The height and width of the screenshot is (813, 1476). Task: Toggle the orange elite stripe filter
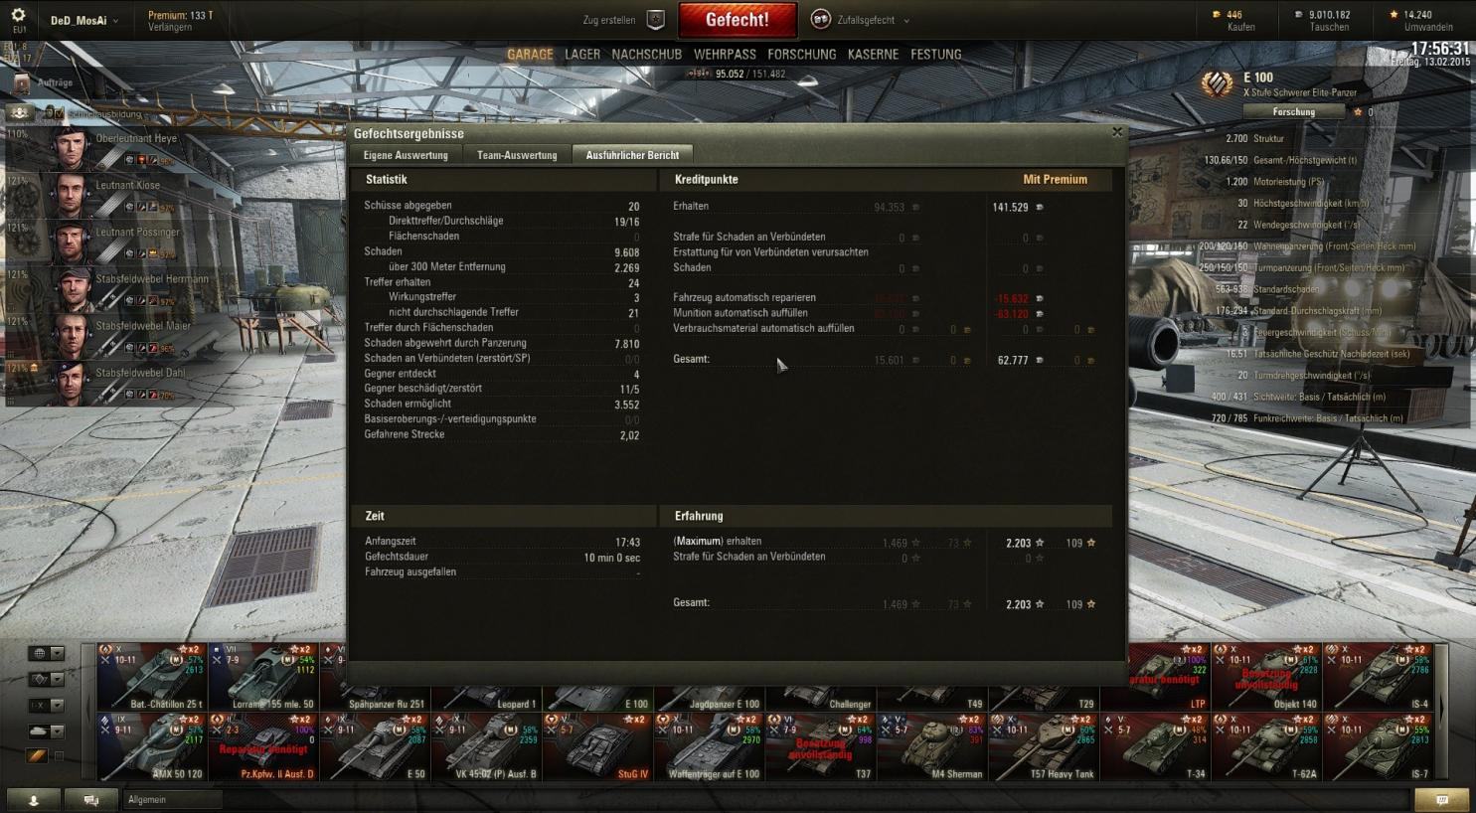pos(38,756)
